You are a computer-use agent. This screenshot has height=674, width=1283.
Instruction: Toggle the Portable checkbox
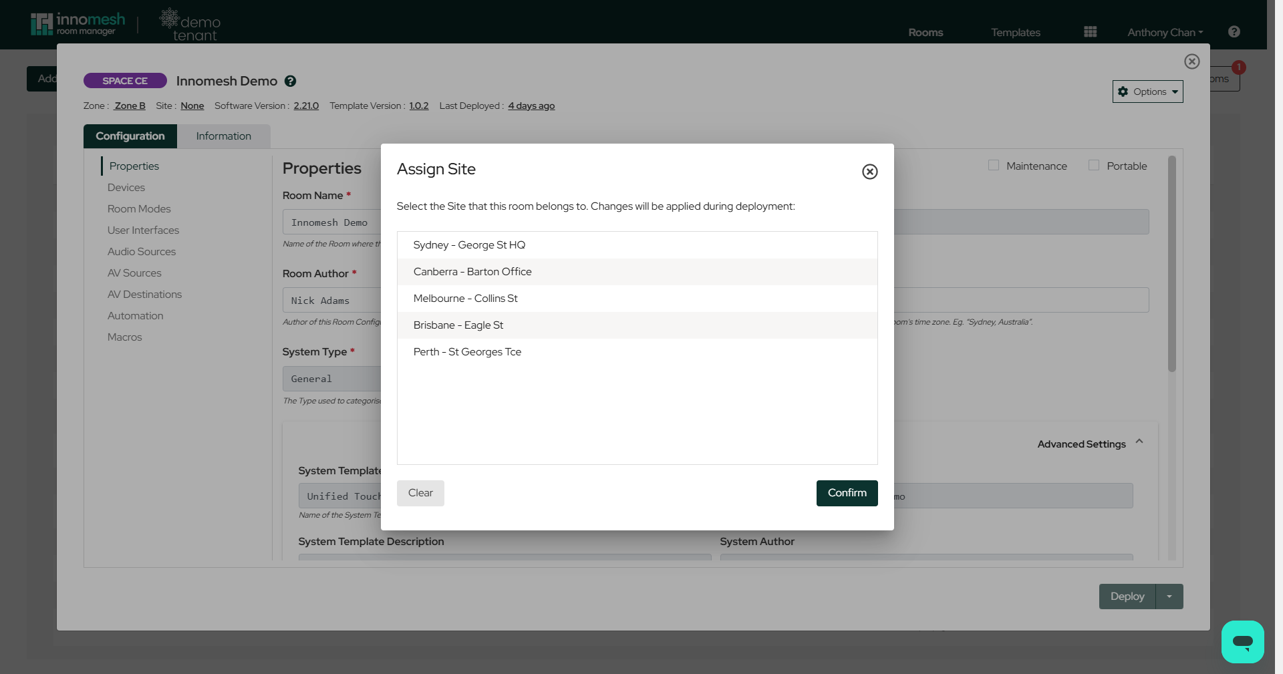tap(1093, 165)
